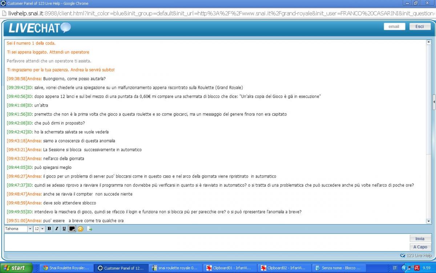Click the 123 Live Help link
The image size is (436, 273).
click(x=416, y=256)
